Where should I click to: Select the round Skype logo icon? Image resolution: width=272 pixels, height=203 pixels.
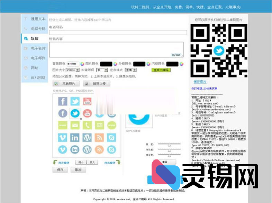pyautogui.click(x=111, y=149)
